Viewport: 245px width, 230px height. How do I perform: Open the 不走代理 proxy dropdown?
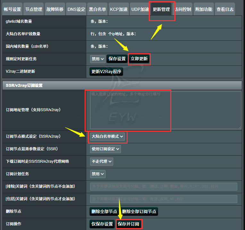[102, 161]
